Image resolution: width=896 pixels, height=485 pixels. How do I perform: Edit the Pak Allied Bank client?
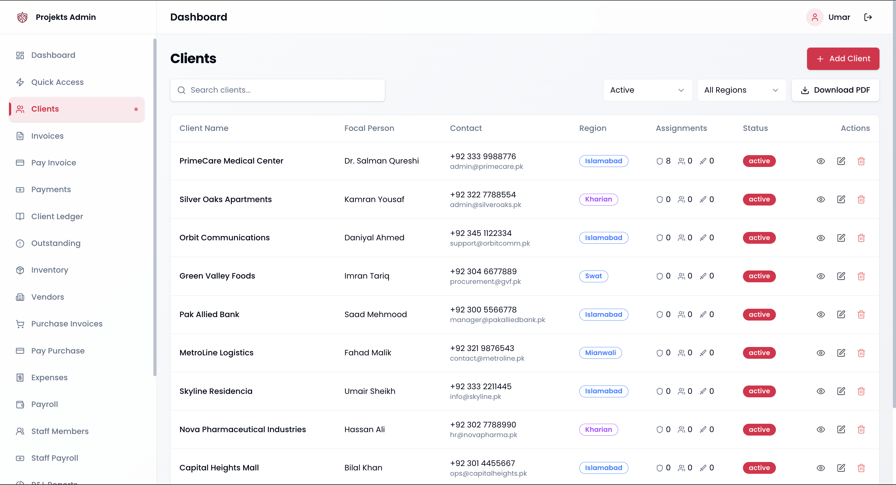click(x=841, y=314)
